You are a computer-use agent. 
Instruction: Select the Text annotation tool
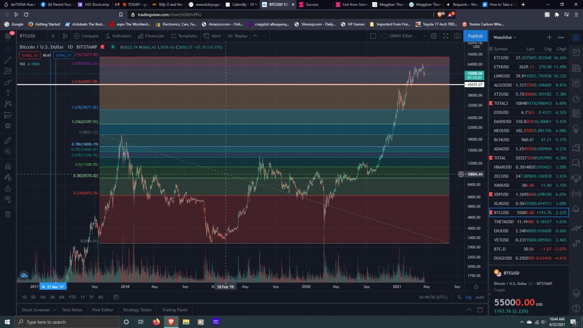(x=8, y=93)
